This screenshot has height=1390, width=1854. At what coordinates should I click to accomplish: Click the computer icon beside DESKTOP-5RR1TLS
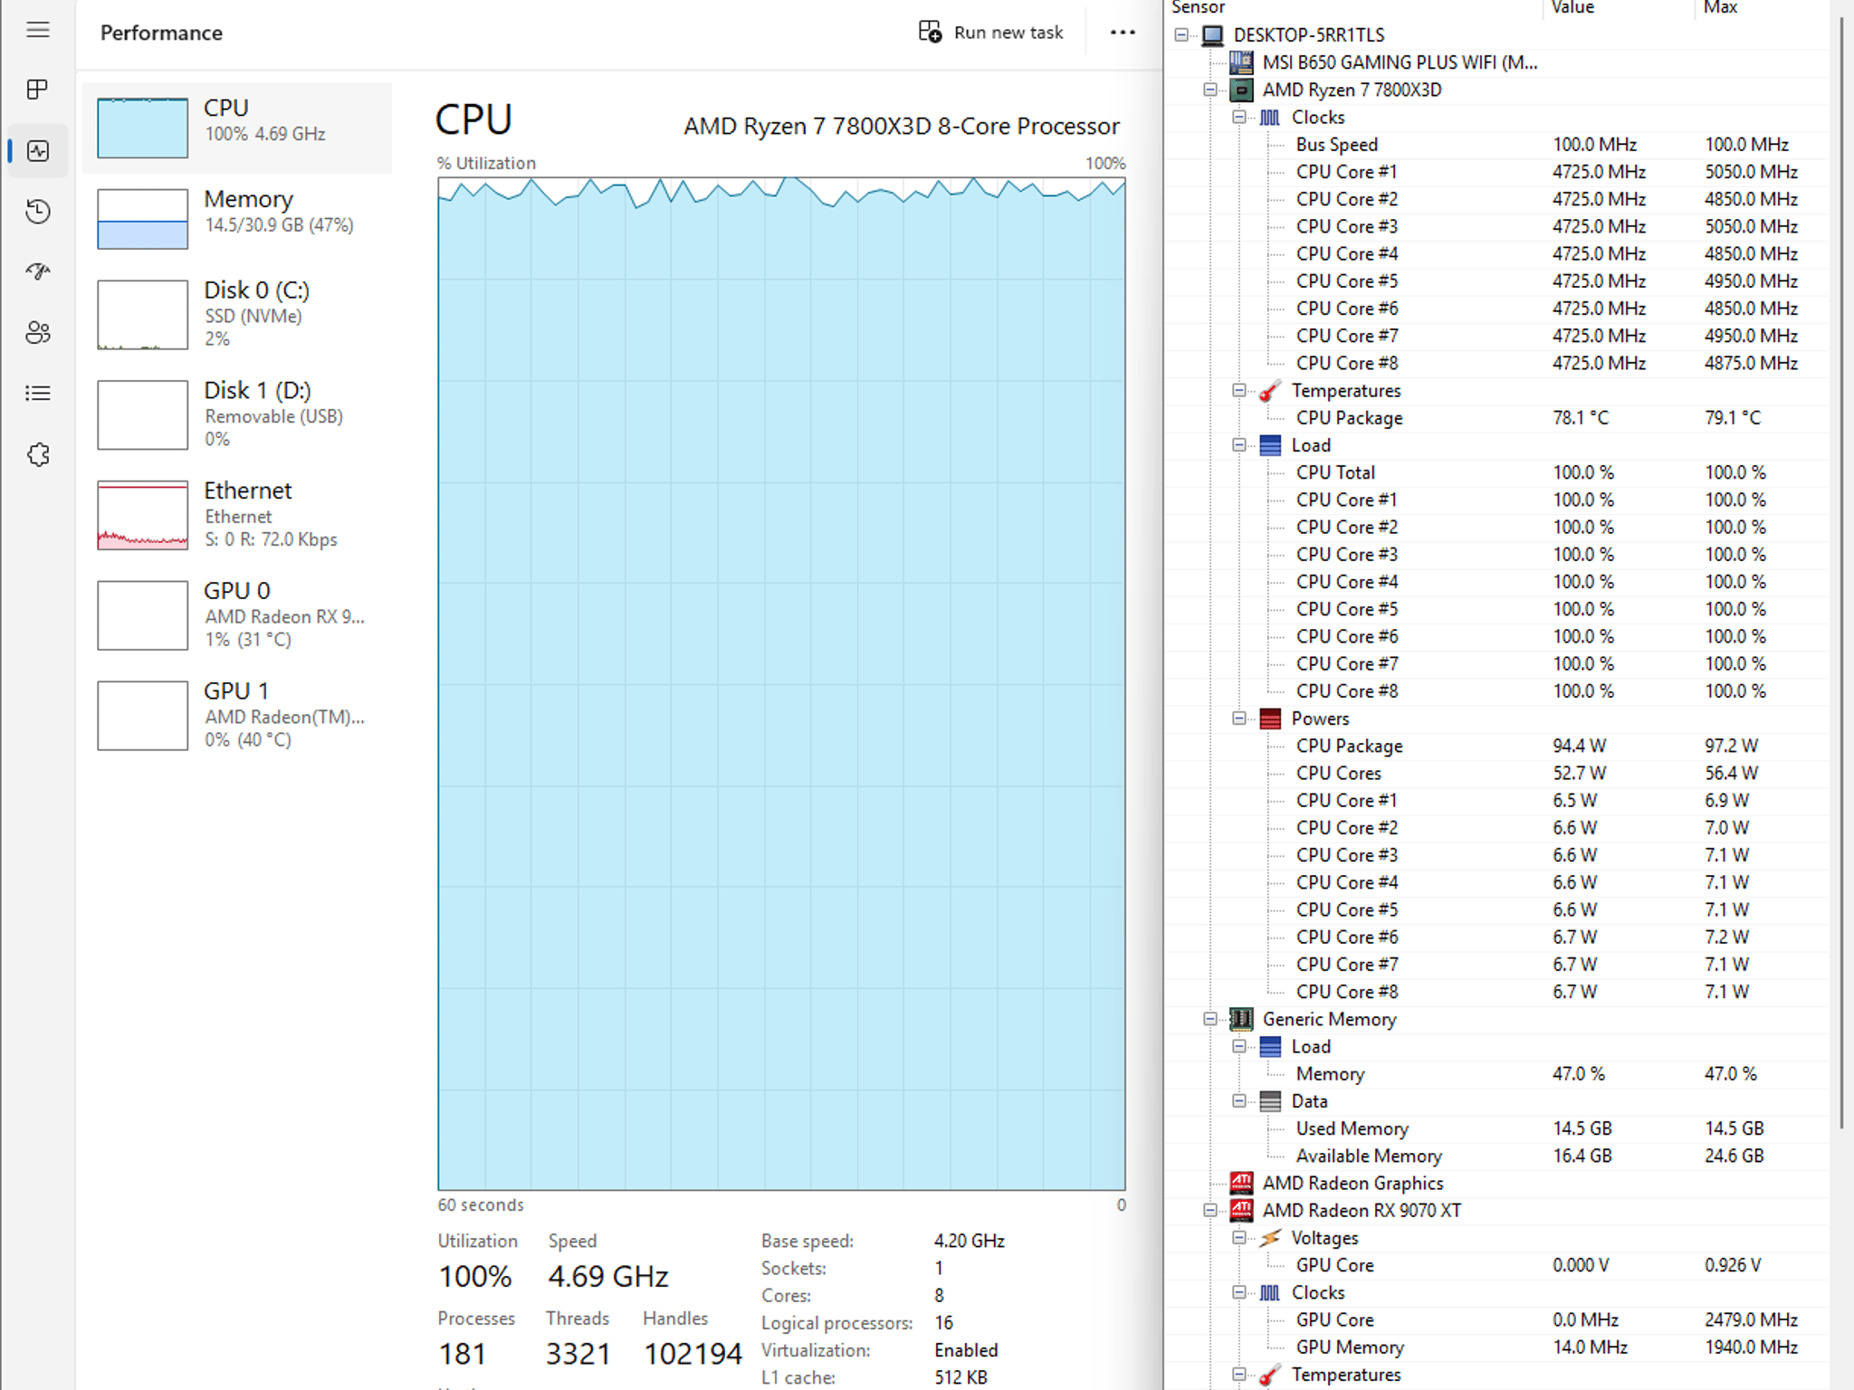(x=1213, y=35)
